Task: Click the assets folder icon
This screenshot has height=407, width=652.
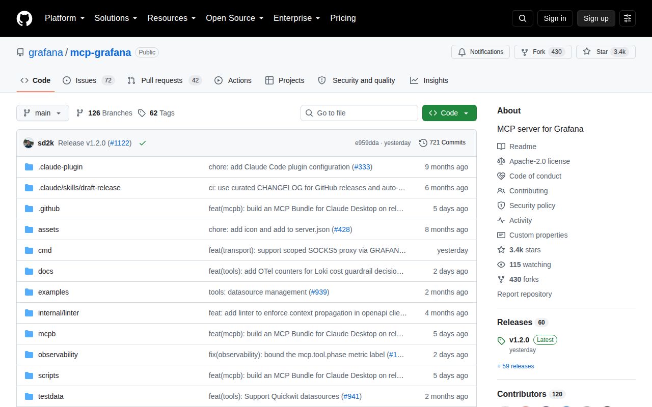Action: [29, 229]
